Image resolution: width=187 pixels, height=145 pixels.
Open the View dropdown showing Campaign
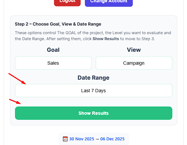coord(134,63)
